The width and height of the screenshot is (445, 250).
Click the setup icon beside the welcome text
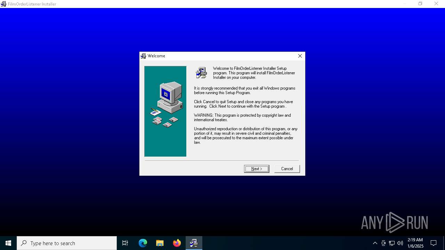[201, 73]
